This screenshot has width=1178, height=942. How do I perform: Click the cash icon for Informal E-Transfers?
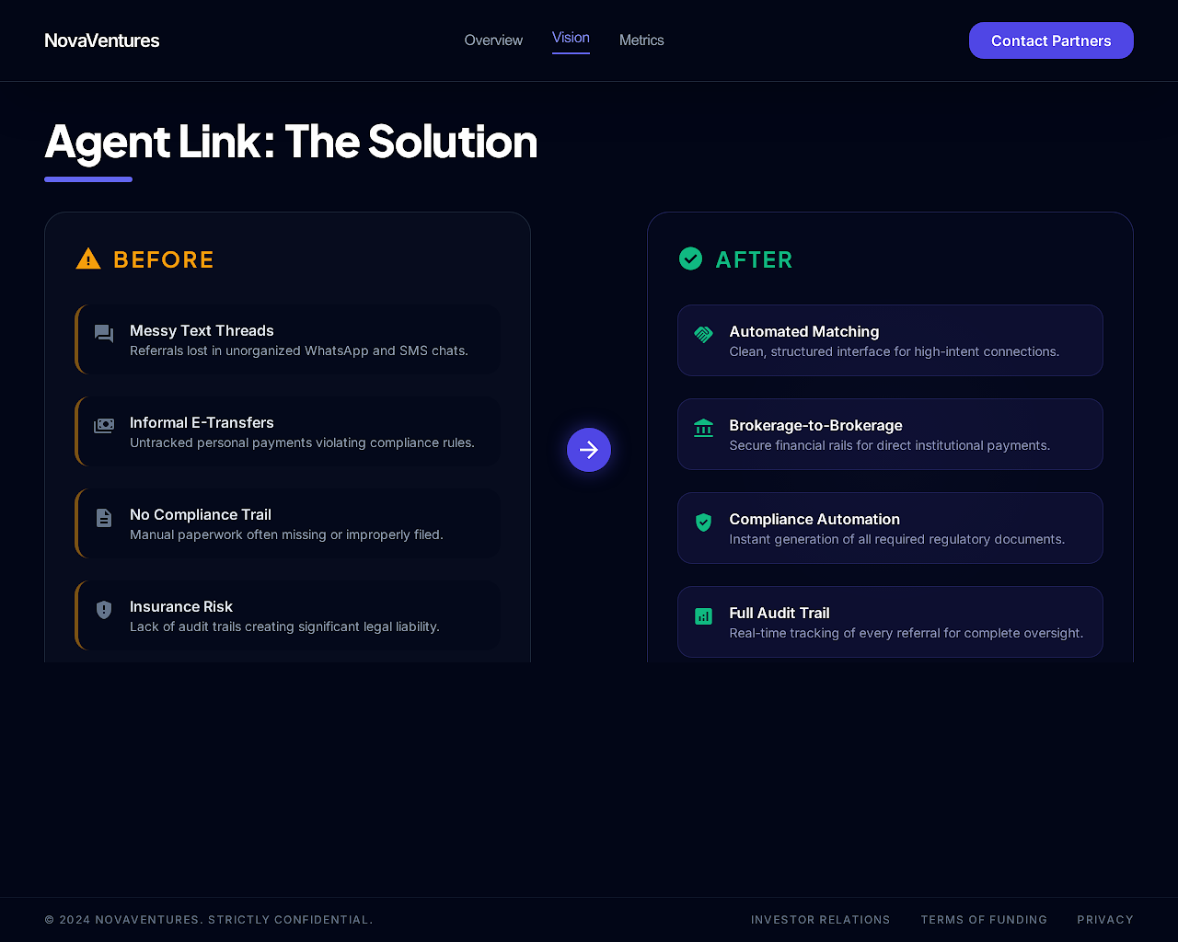(104, 425)
